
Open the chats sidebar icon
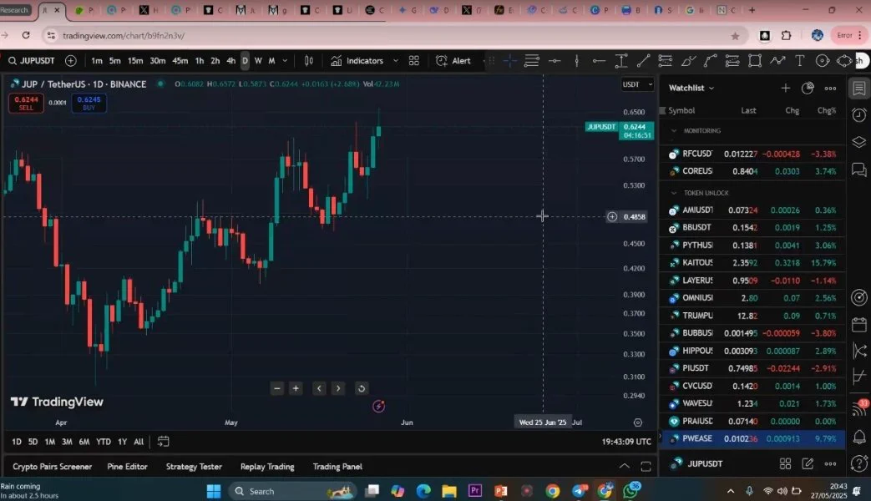click(858, 169)
